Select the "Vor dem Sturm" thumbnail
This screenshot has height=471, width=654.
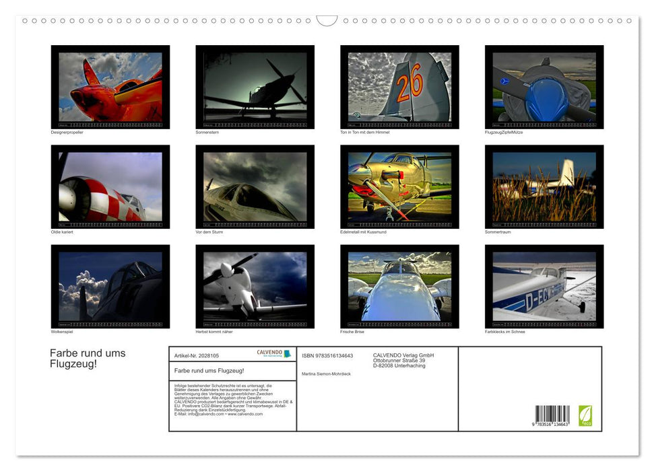pyautogui.click(x=255, y=186)
